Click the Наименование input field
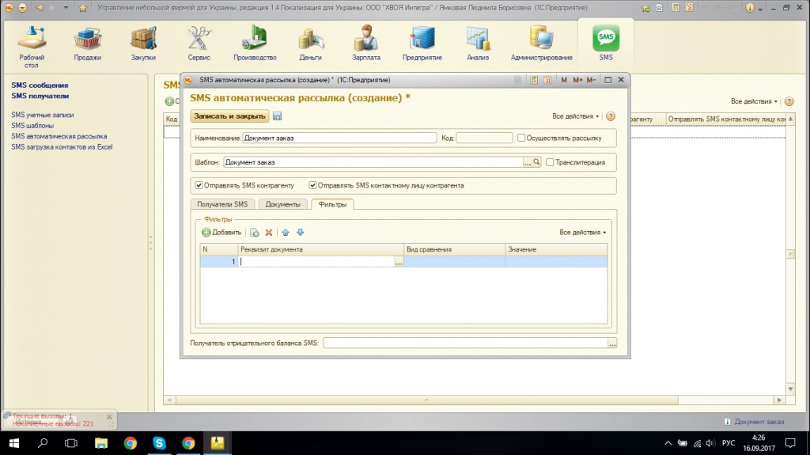The image size is (810, 455). [x=339, y=138]
